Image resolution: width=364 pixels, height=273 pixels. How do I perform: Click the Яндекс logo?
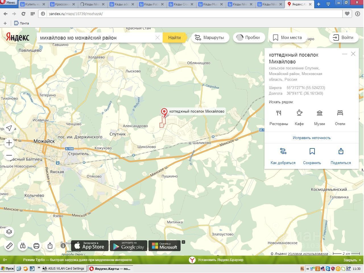(x=18, y=37)
